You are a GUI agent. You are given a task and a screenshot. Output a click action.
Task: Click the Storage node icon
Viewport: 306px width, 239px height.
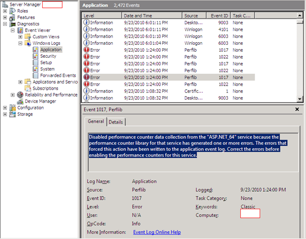pyautogui.click(x=12, y=114)
